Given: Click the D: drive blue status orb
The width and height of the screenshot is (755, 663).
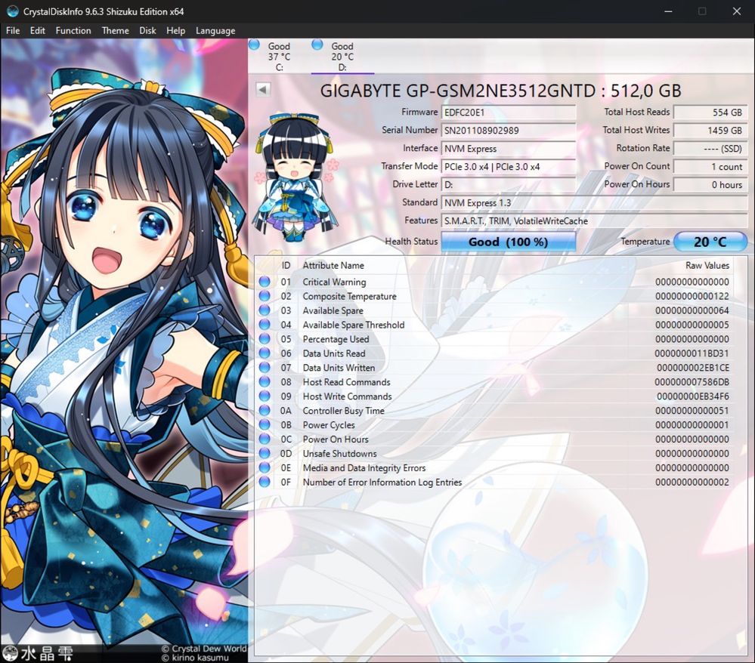Looking at the screenshot, I should click(x=317, y=45).
